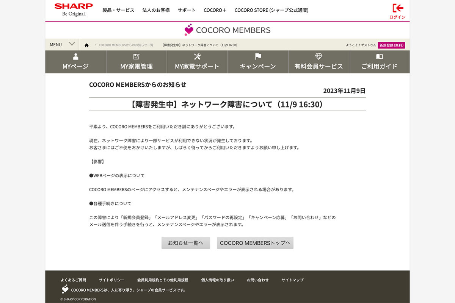Viewport: 455px width, 303px height.
Task: Click the 平素より greeting sentence
Action: point(162,127)
